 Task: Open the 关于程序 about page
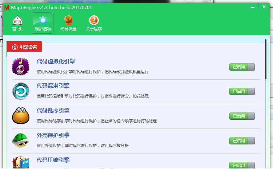point(94,23)
